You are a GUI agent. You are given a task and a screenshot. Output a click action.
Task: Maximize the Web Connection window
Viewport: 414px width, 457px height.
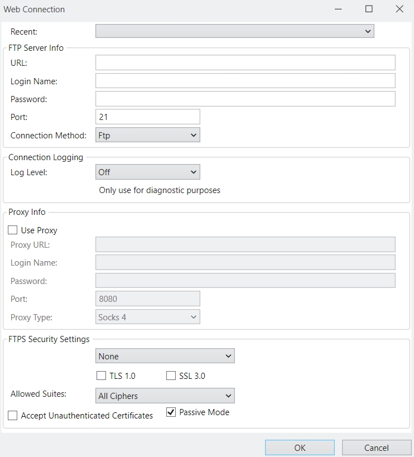click(x=369, y=9)
